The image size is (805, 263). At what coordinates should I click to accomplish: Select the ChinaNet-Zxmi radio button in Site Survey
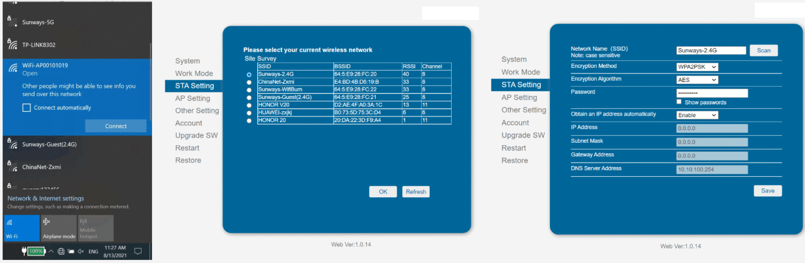pos(249,82)
